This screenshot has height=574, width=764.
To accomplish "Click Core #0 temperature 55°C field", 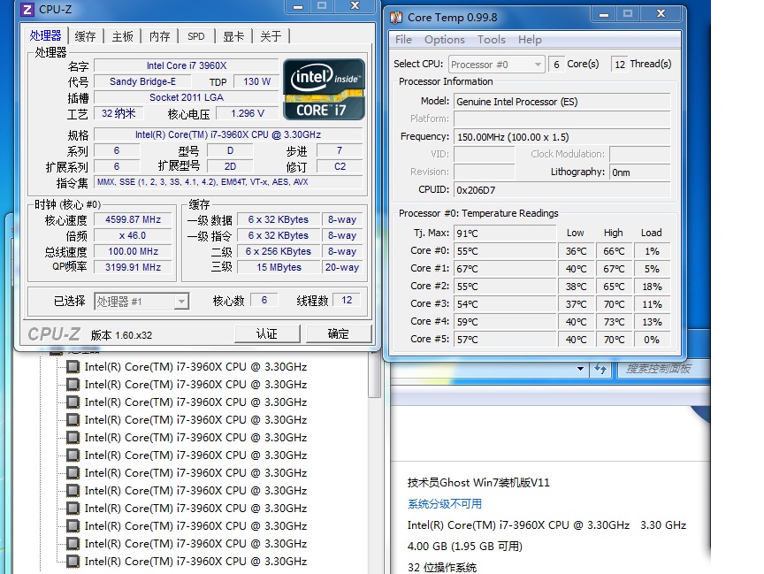I will [x=505, y=251].
